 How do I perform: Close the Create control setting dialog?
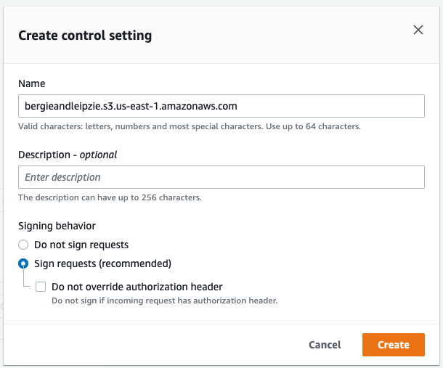click(x=418, y=30)
